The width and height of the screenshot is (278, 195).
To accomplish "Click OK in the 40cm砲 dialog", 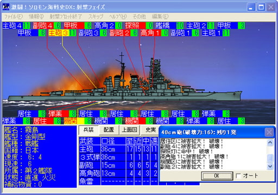I will [217, 176].
